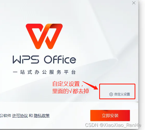145x130 pixels.
Task: Click the letter W in WPS wordmark
Action: tap(17, 59)
